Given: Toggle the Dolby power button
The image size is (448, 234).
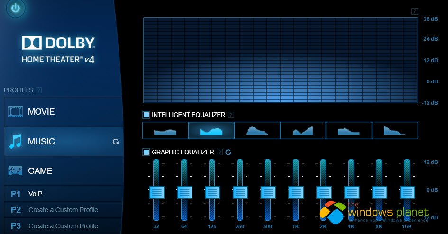Looking at the screenshot, I should 16,8.
